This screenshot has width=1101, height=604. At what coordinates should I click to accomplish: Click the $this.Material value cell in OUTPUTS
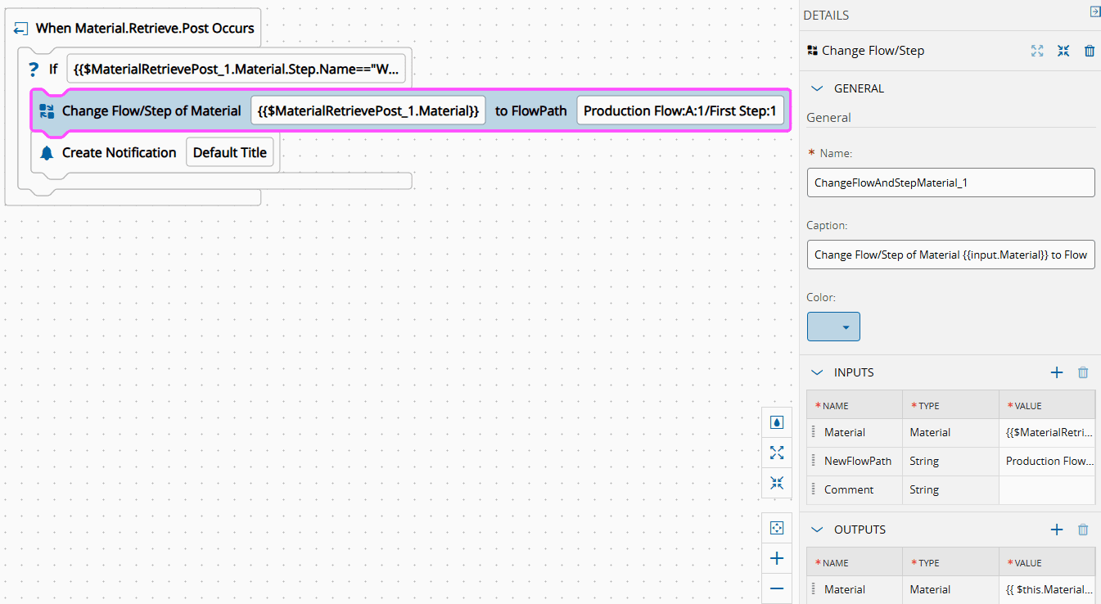(1047, 589)
